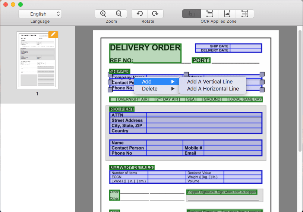Click the top-middle handle of selected table zone
Image resolution: width=303 pixels, height=212 pixels.
(186, 74)
